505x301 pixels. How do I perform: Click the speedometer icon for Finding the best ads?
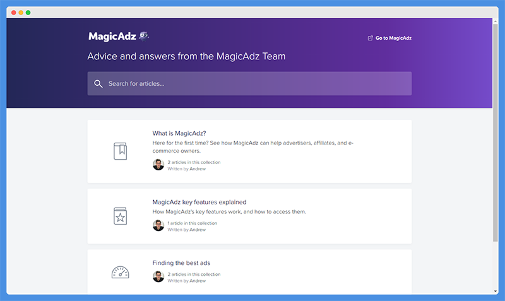pos(120,273)
